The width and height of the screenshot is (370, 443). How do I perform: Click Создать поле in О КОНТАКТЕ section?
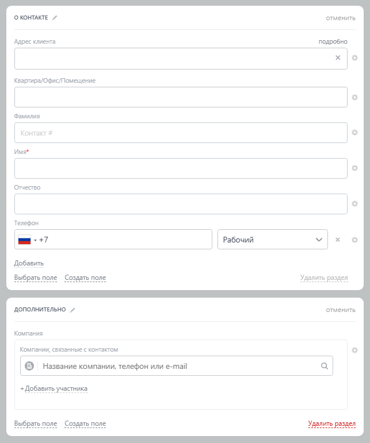85,278
